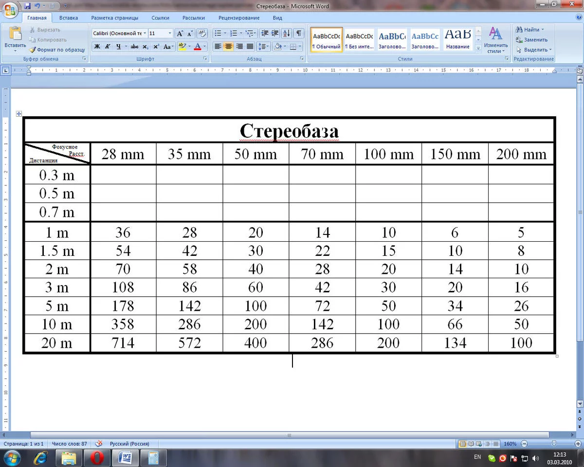Apply bulleted list formatting
This screenshot has width=584, height=467.
pyautogui.click(x=218, y=34)
